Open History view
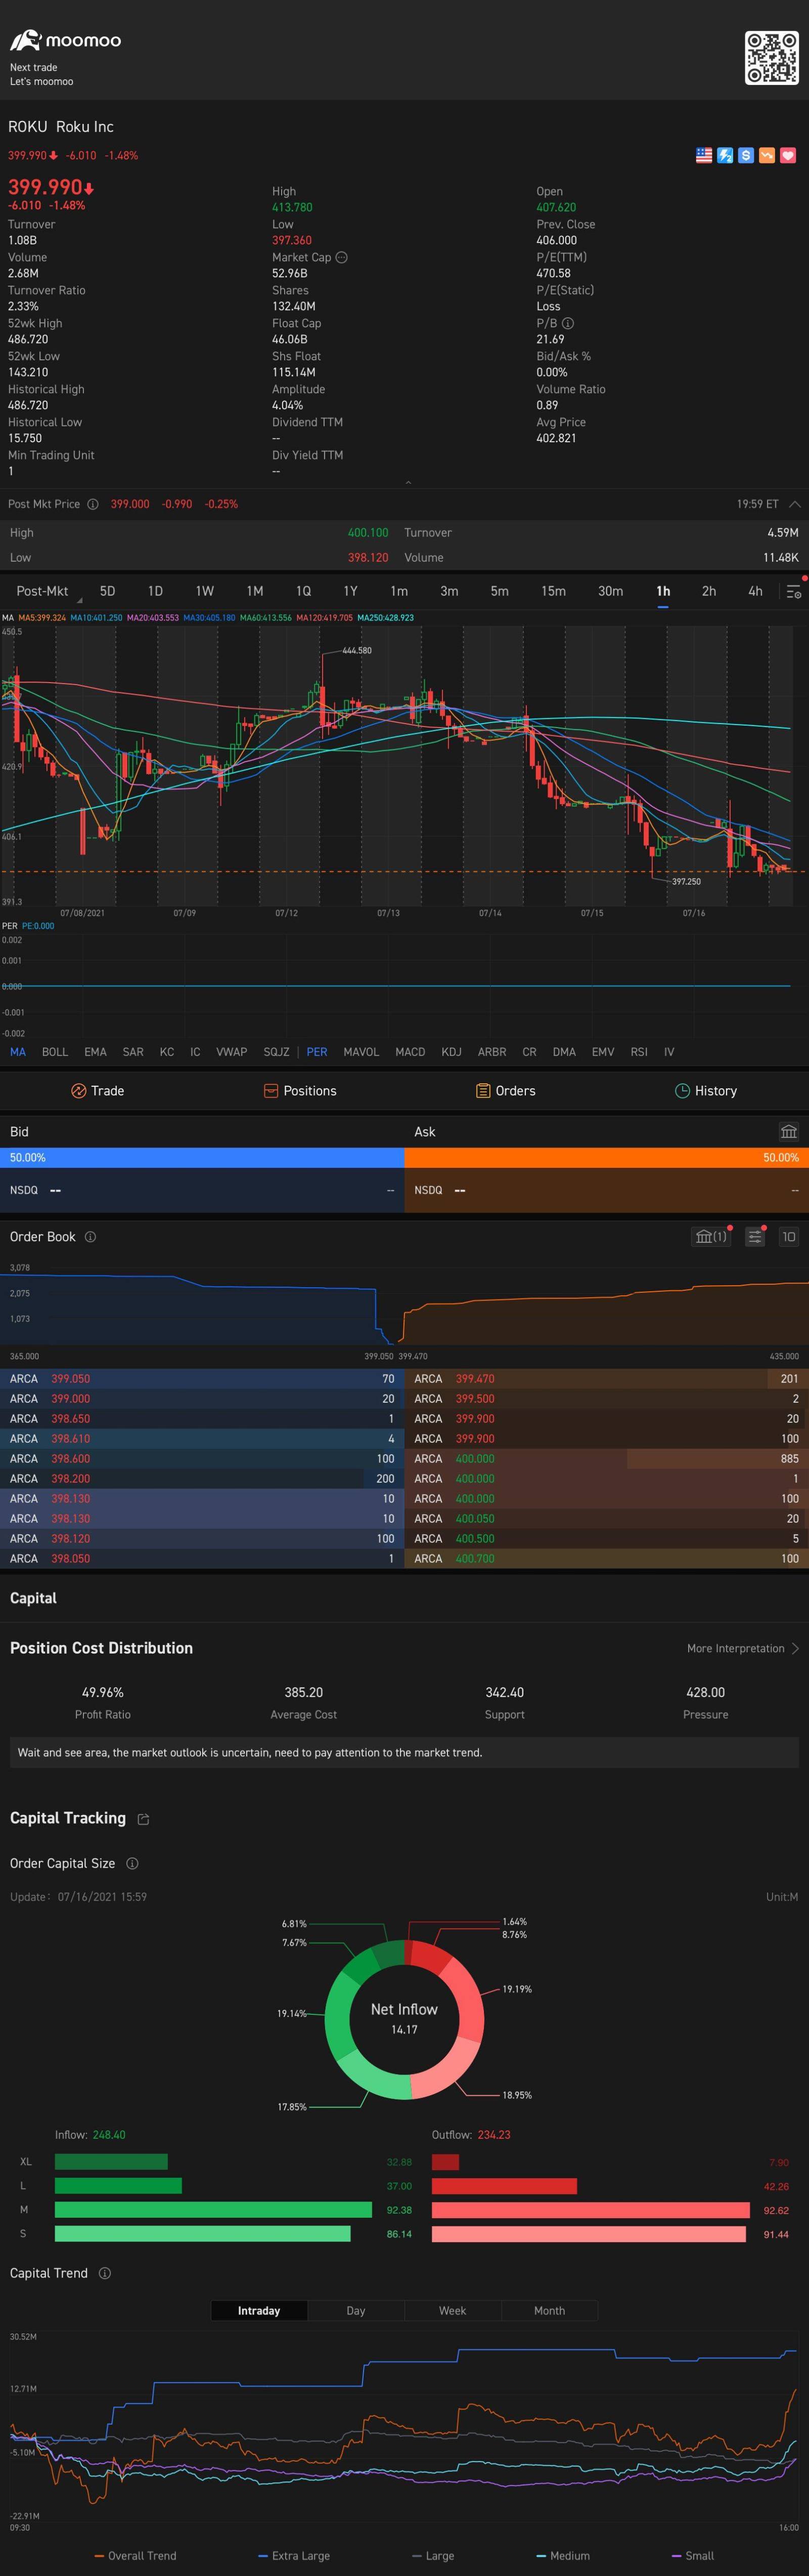 click(706, 1091)
